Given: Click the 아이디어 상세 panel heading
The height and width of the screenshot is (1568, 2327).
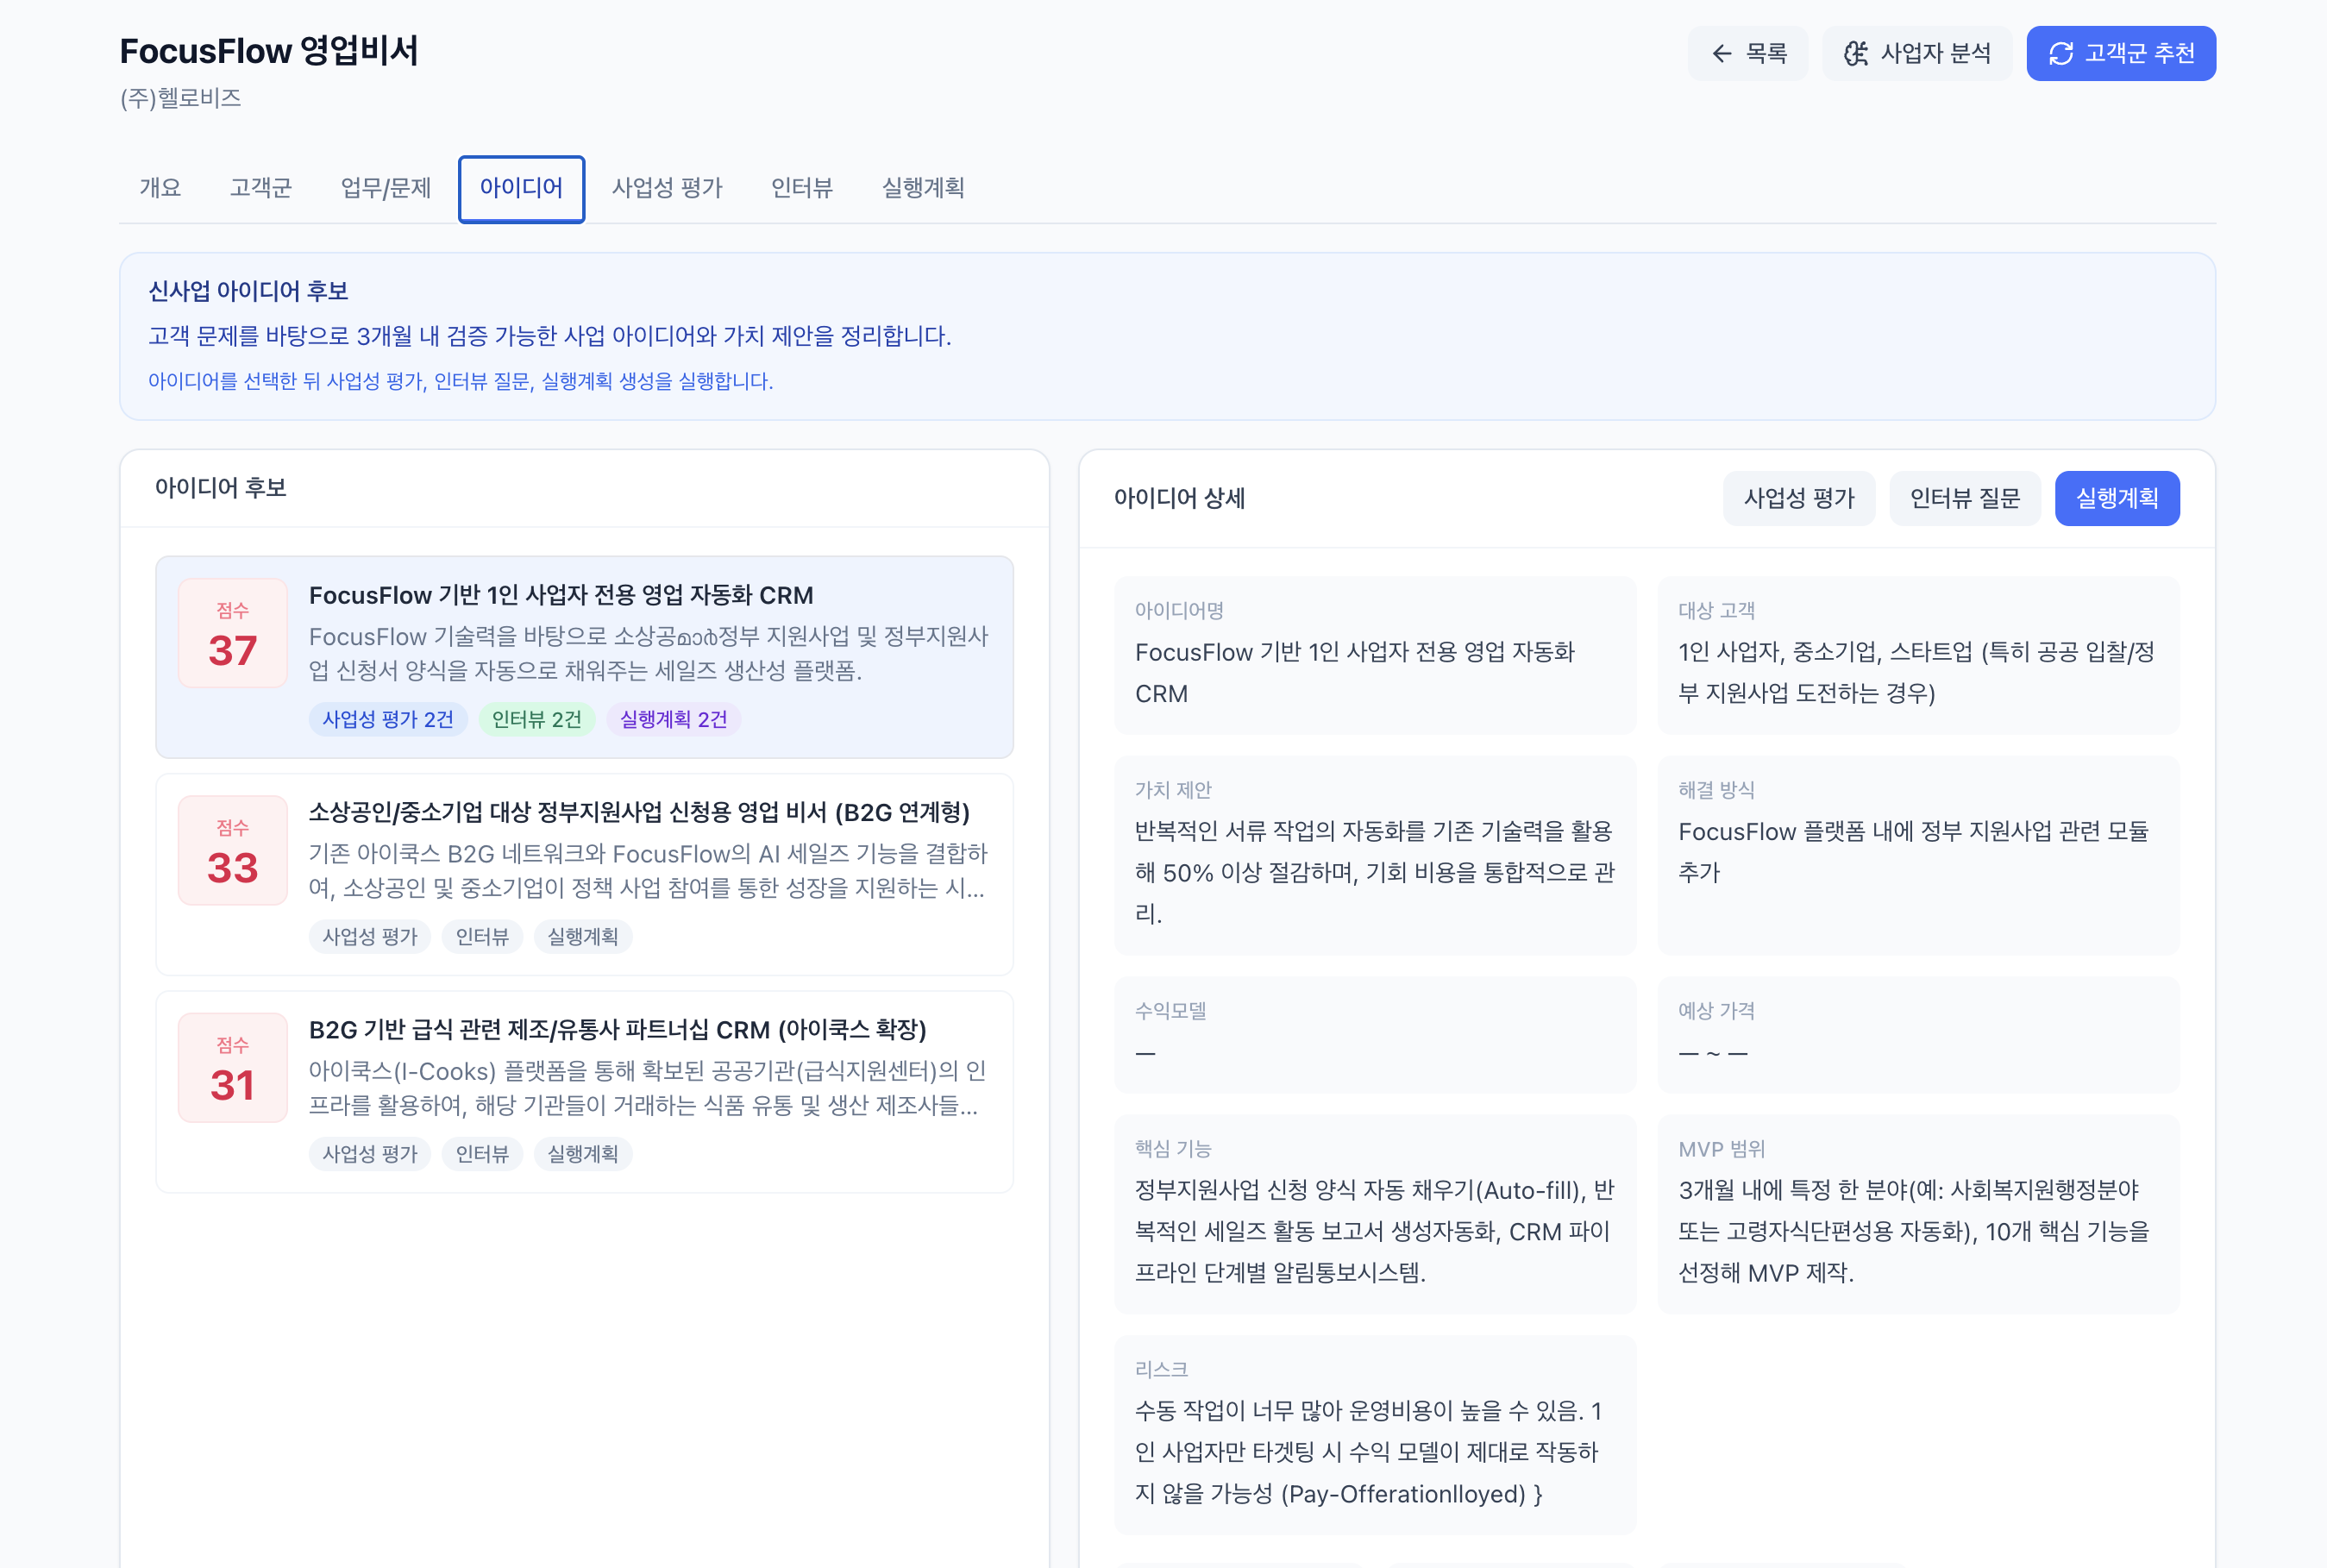Looking at the screenshot, I should coord(1180,498).
